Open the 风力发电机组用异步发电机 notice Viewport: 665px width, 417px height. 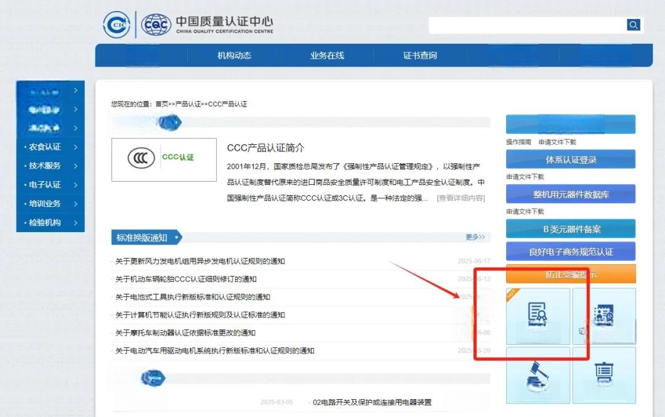pyautogui.click(x=200, y=261)
